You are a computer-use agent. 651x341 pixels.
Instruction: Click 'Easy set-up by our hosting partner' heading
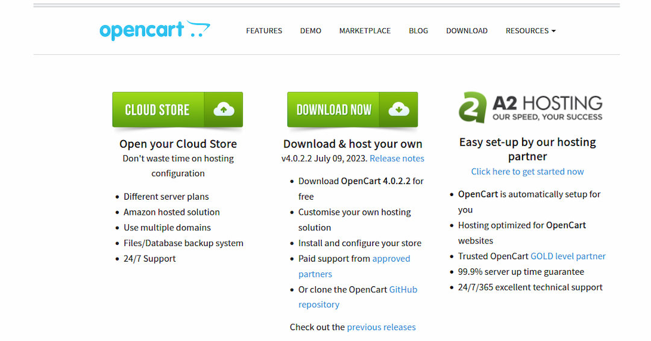[x=527, y=149]
